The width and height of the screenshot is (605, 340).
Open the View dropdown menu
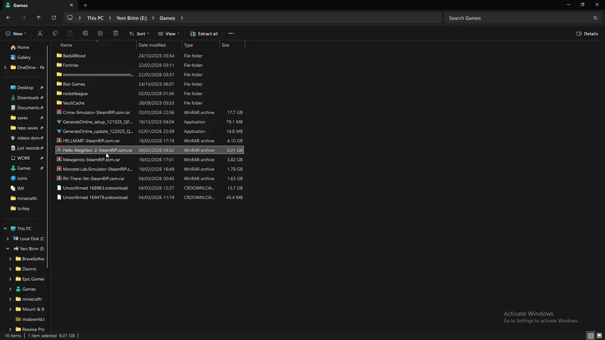(169, 34)
